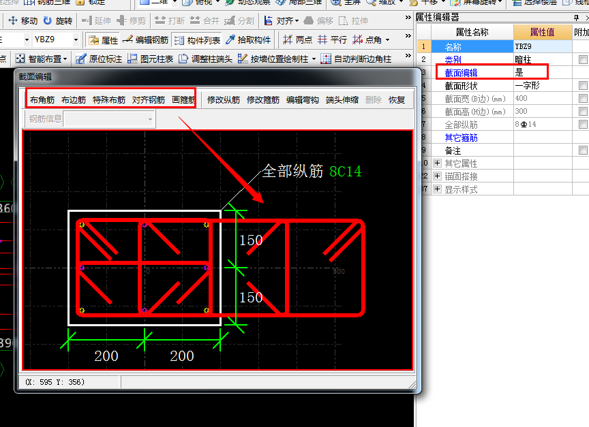The width and height of the screenshot is (589, 427).
Task: Click the 类别 property link
Action: pyautogui.click(x=453, y=60)
